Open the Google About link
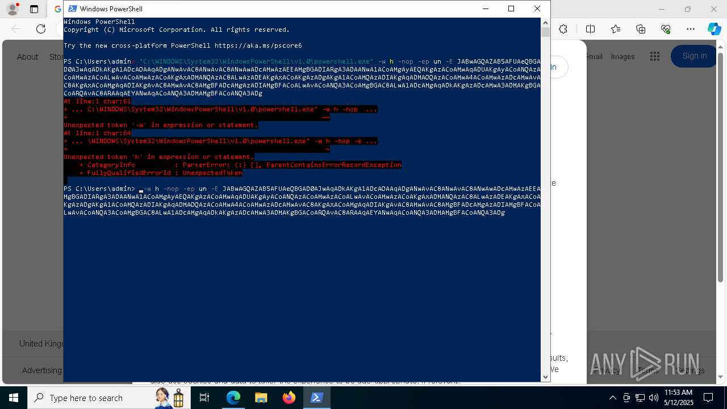The image size is (727, 409). (27, 57)
